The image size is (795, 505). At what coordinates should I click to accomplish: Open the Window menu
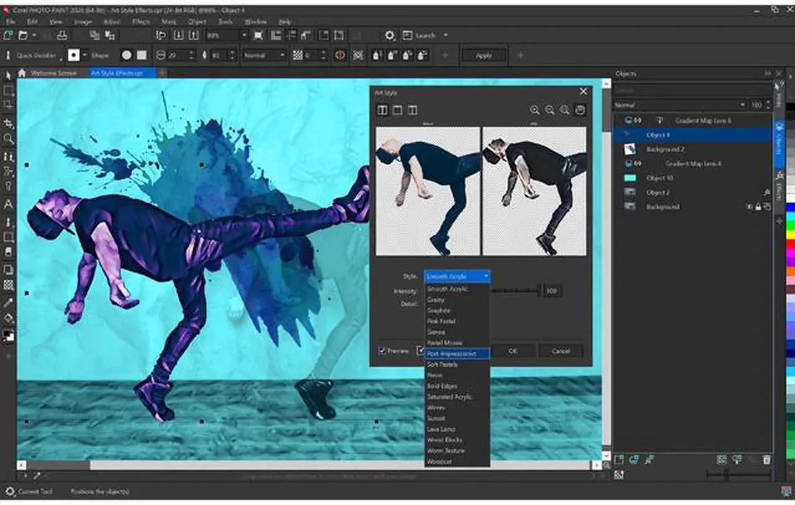255,21
